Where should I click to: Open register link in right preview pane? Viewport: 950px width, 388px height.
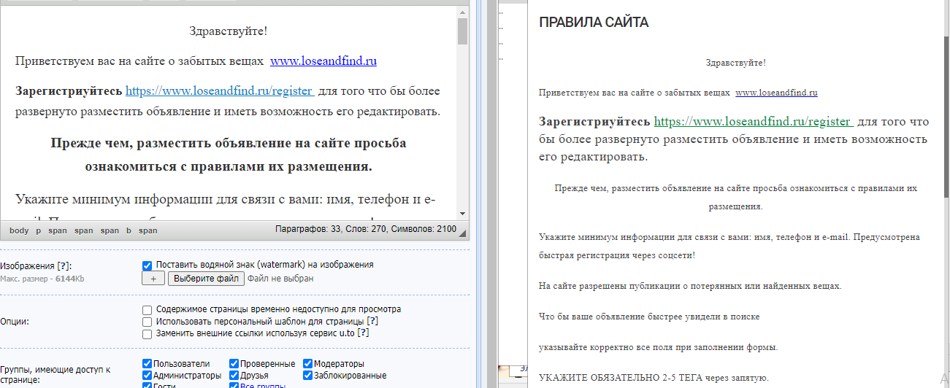(752, 121)
